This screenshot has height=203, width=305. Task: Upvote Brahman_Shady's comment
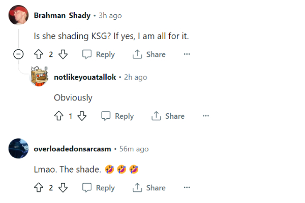39,54
